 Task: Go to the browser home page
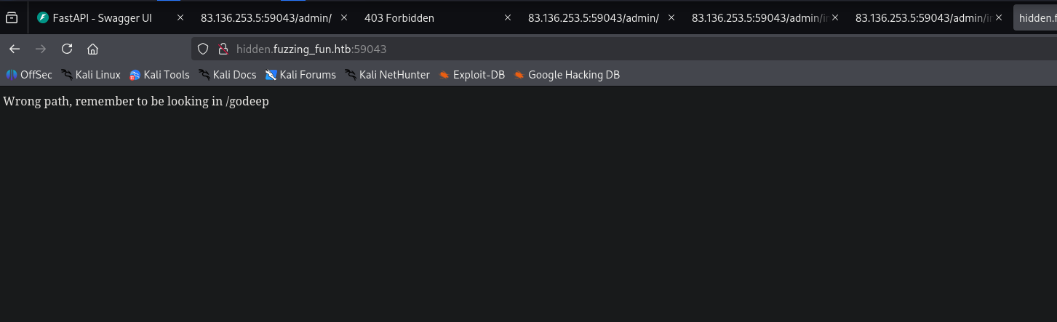92,49
